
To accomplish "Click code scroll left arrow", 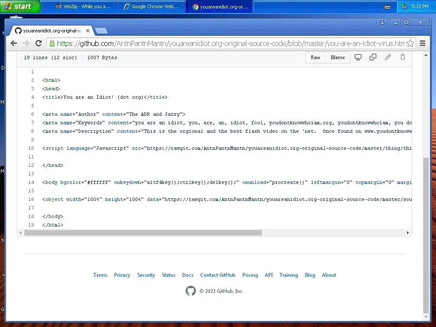I will (x=20, y=233).
